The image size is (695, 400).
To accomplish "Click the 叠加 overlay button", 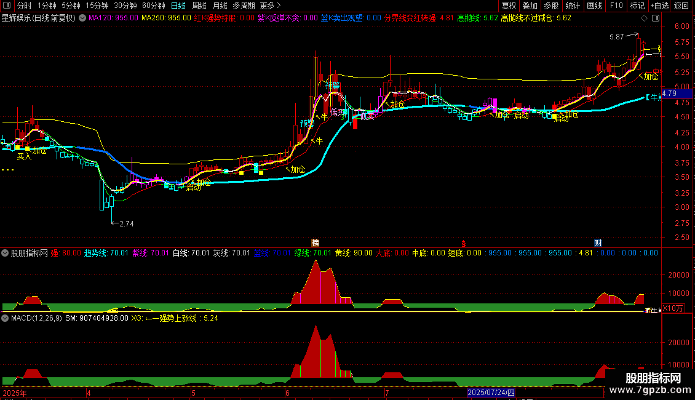I will pyautogui.click(x=530, y=6).
